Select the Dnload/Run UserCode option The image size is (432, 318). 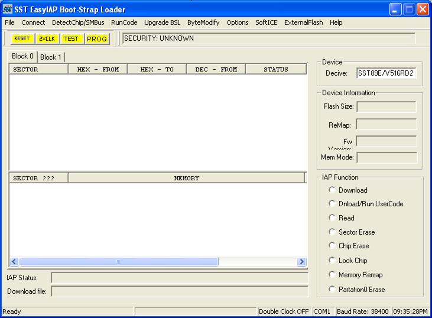366,204
